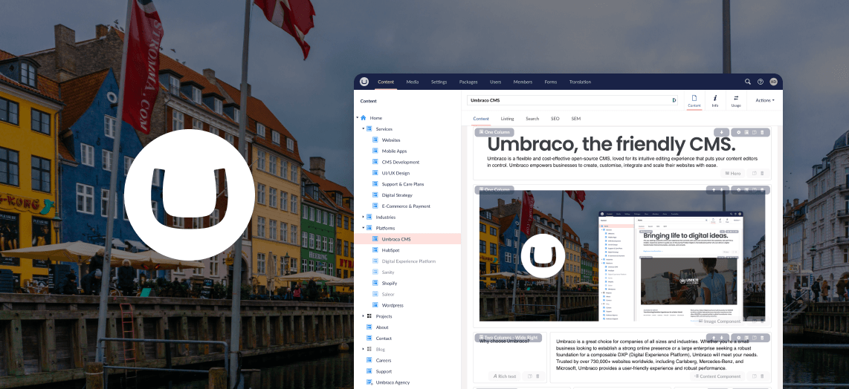Select Careers in the content tree

click(x=384, y=360)
